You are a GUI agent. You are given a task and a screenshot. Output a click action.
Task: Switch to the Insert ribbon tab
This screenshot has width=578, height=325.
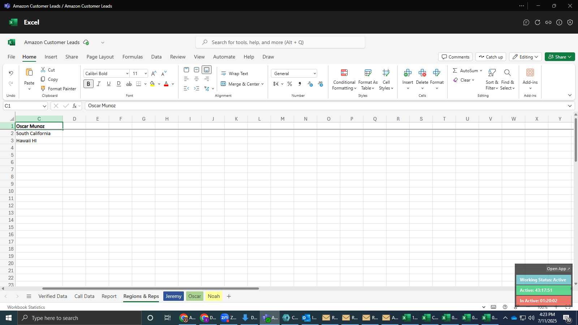[x=51, y=57]
